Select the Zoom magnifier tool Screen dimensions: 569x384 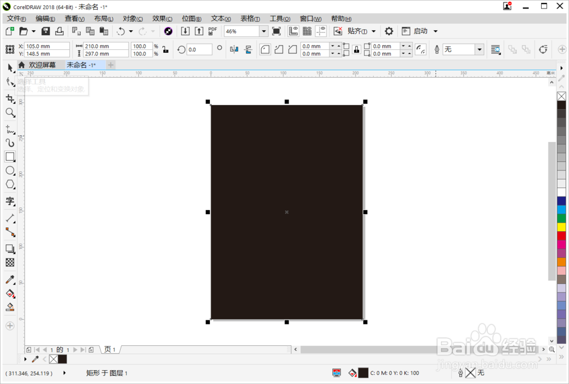coord(10,112)
